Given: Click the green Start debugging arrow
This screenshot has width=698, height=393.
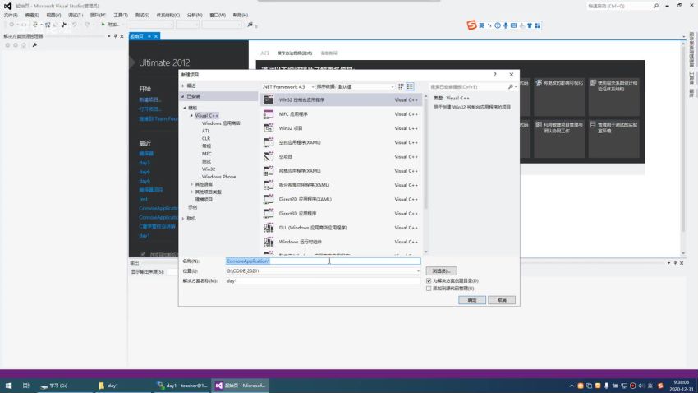Looking at the screenshot, I should pyautogui.click(x=103, y=25).
